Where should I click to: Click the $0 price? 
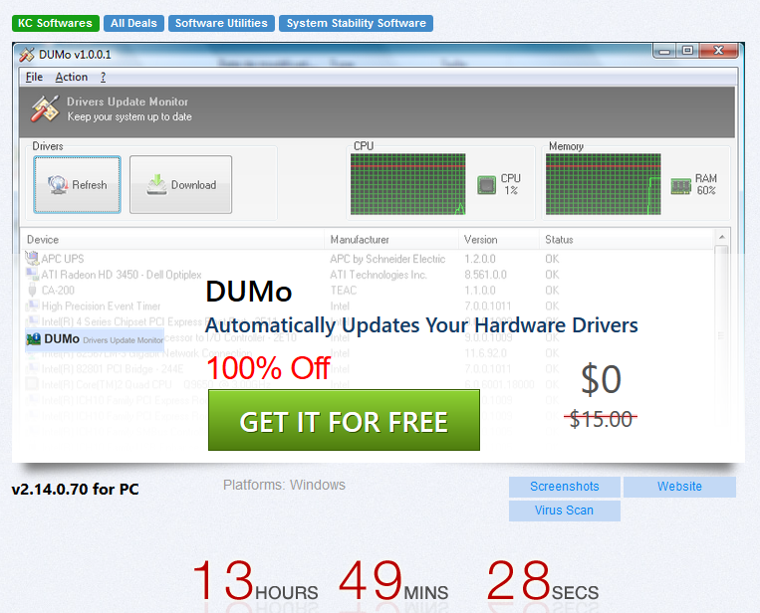tap(601, 379)
